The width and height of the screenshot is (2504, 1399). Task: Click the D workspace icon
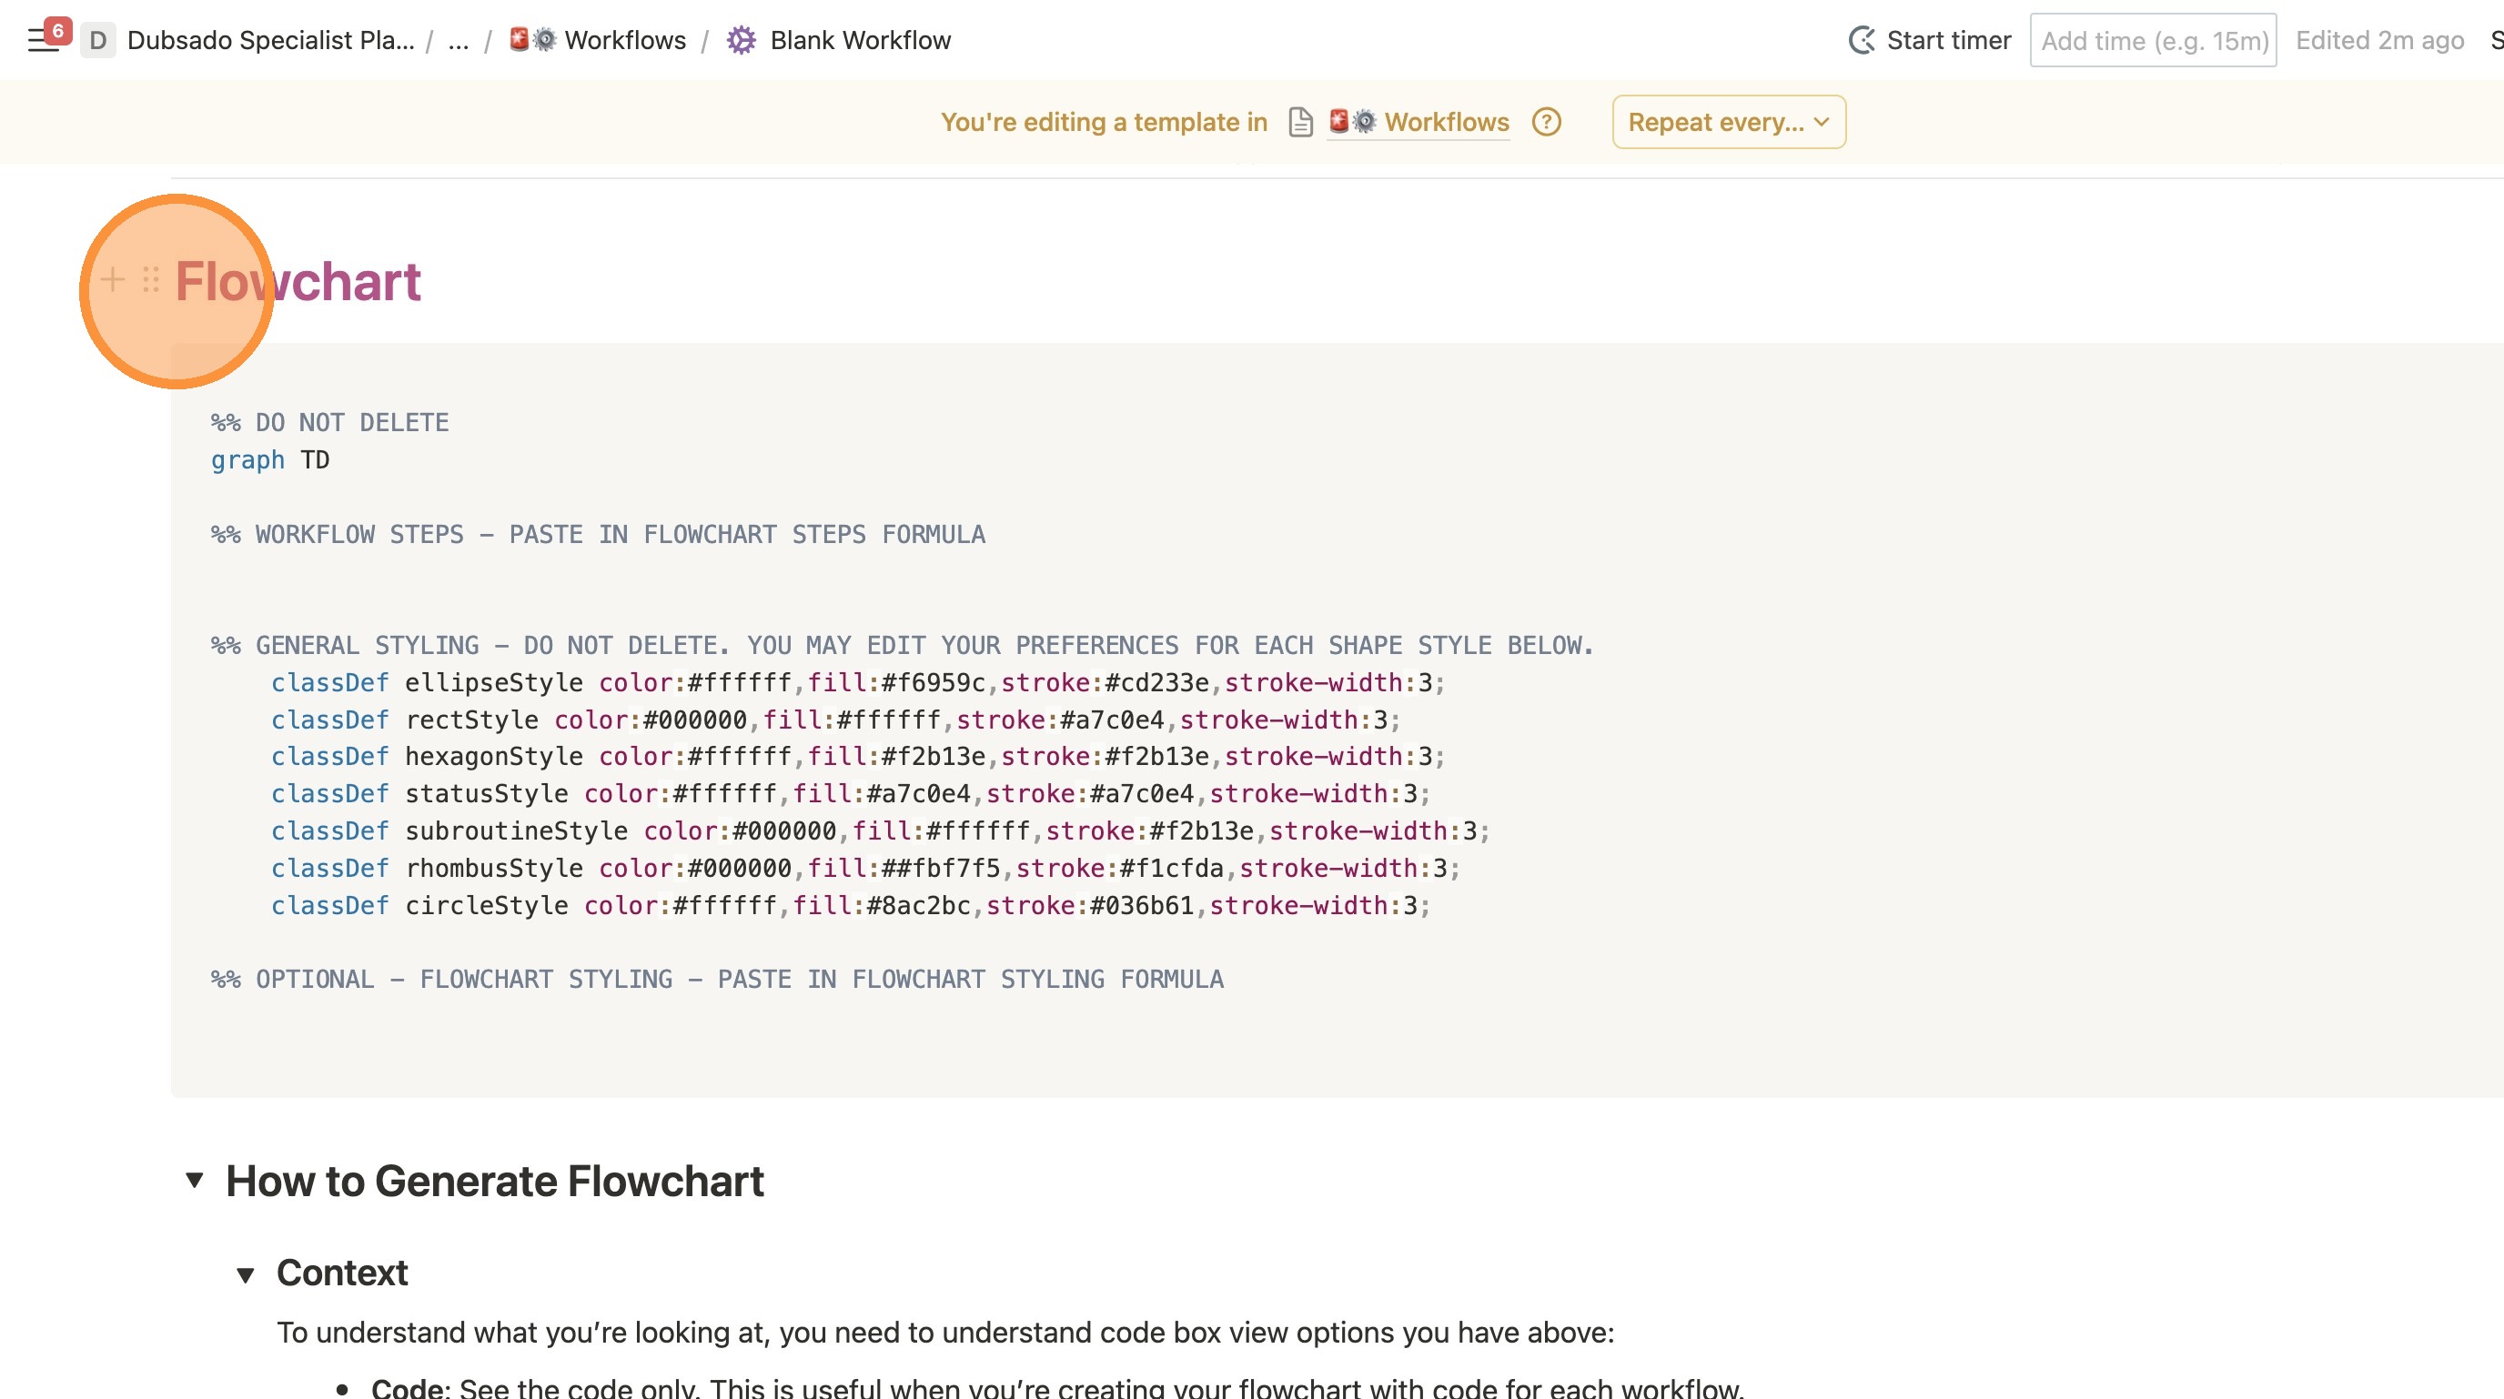point(97,40)
